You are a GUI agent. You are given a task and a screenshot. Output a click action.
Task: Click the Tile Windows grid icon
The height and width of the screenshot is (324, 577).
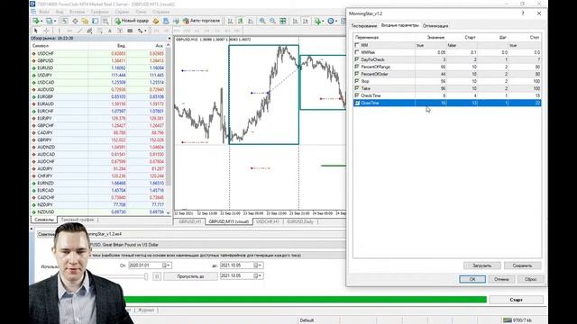pos(283,21)
